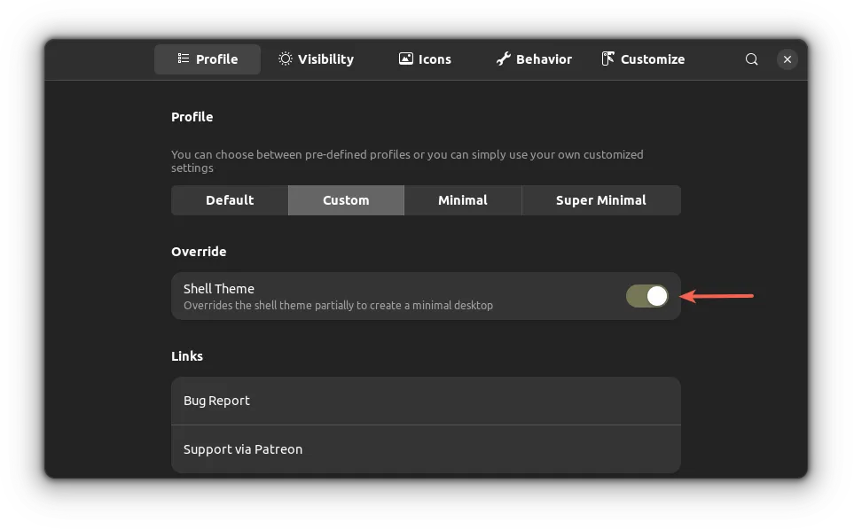This screenshot has height=530, width=854.
Task: Click the Profile tab list icon
Action: (x=183, y=58)
